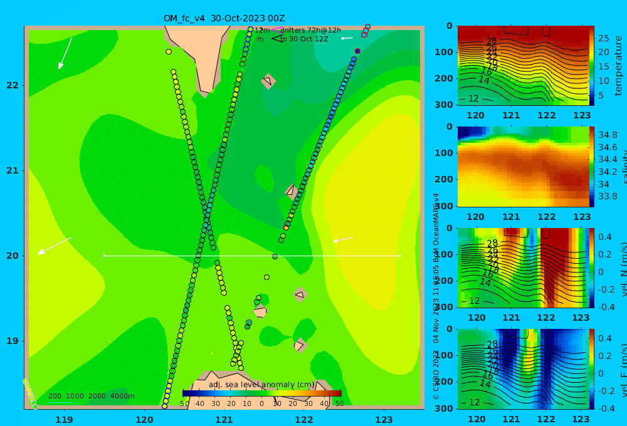Click the '25' tick on the temperature scale

(x=603, y=38)
